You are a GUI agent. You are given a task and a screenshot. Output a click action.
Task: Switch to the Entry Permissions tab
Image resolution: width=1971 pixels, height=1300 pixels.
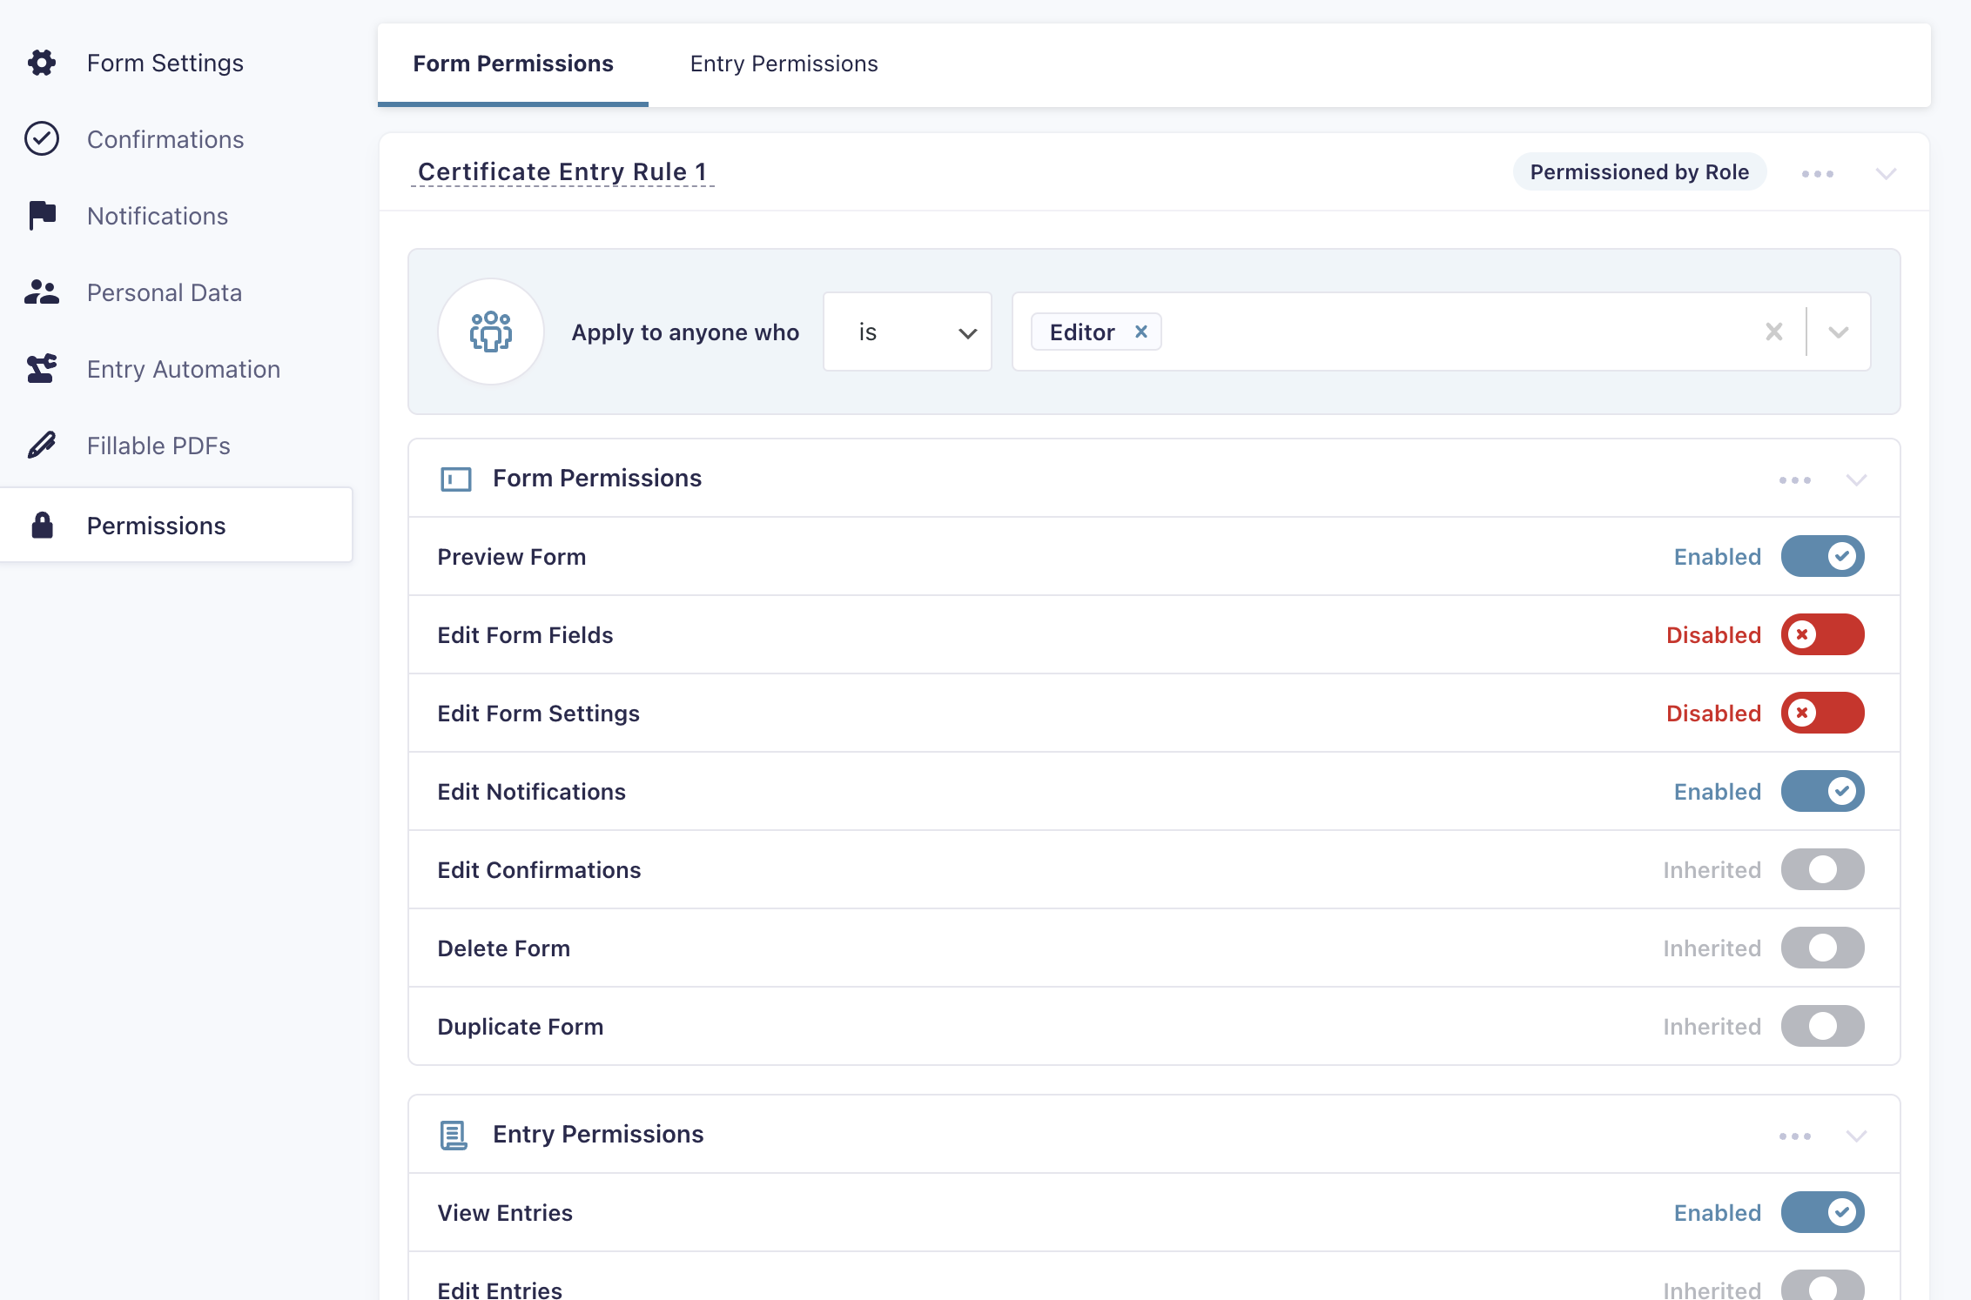click(x=784, y=64)
